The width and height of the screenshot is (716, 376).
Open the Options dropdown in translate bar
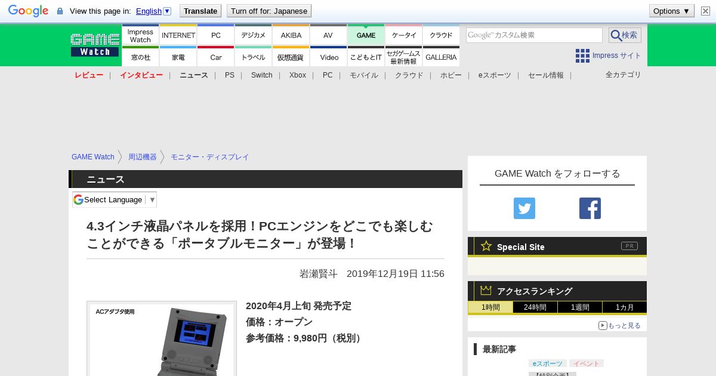[671, 11]
